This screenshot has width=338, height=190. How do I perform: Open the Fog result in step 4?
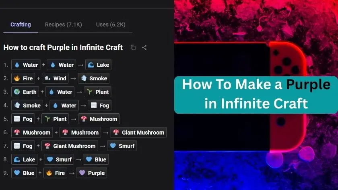[100, 105]
